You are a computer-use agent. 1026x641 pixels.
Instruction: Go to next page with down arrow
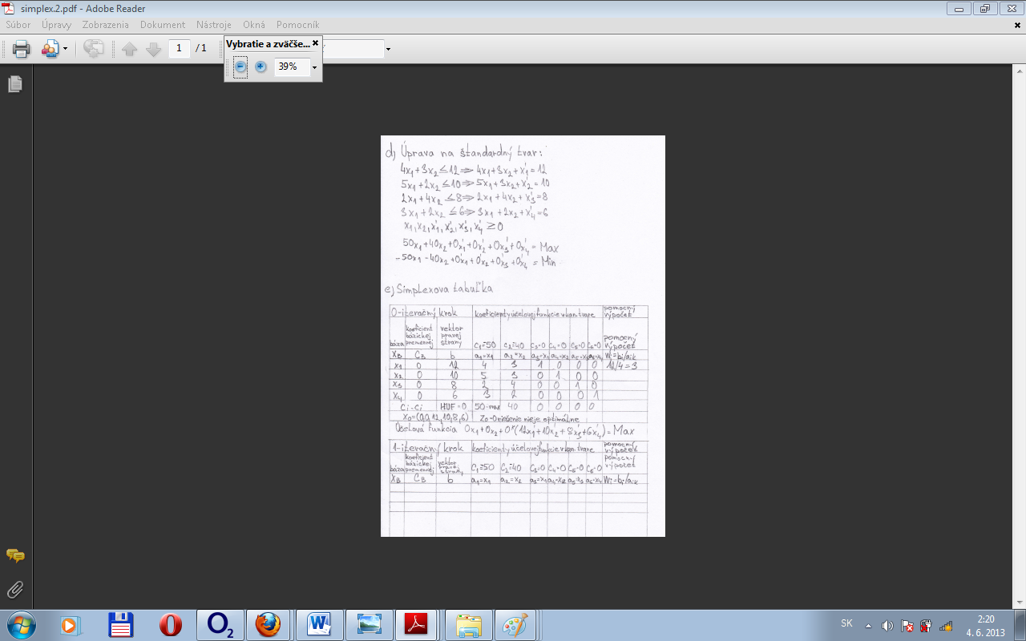[154, 49]
